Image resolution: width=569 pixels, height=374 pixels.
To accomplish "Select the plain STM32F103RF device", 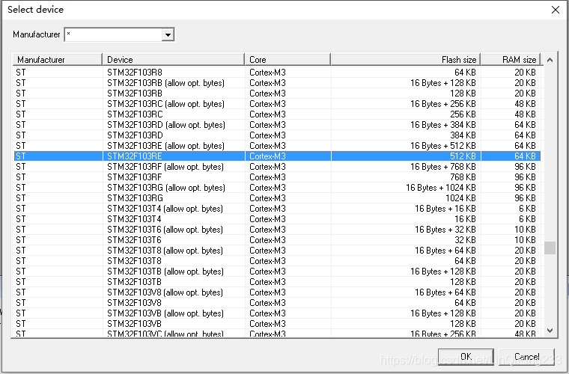I will 277,177.
